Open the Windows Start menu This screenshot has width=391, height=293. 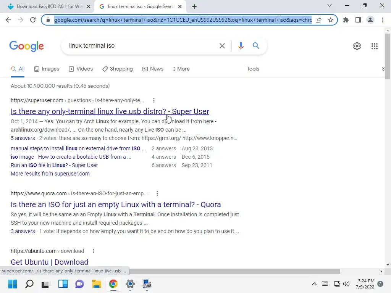click(x=12, y=284)
